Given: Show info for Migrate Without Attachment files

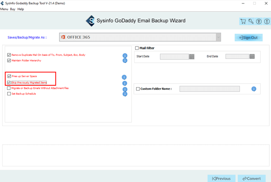Looking at the screenshot, I should (x=125, y=89).
